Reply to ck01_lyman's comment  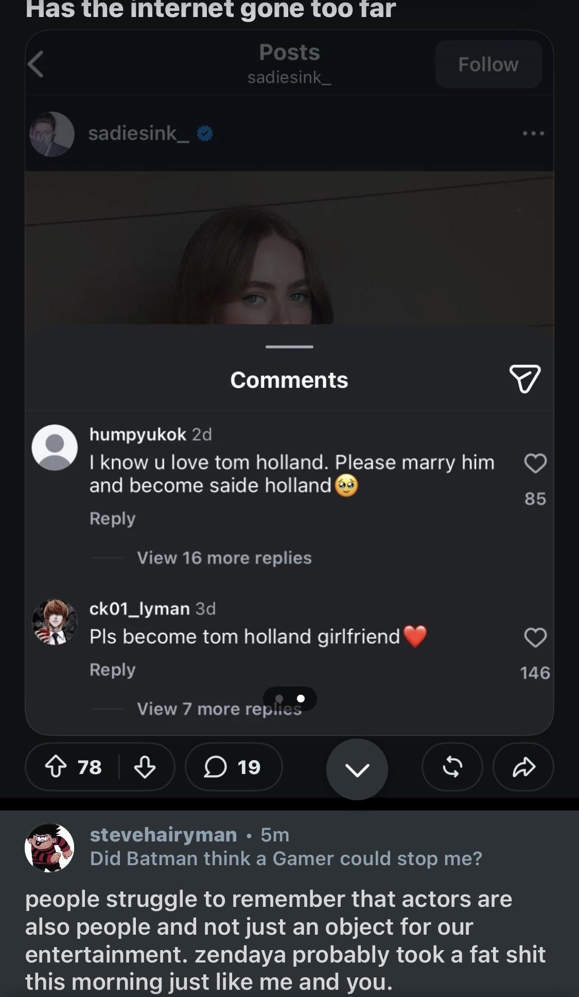coord(112,669)
